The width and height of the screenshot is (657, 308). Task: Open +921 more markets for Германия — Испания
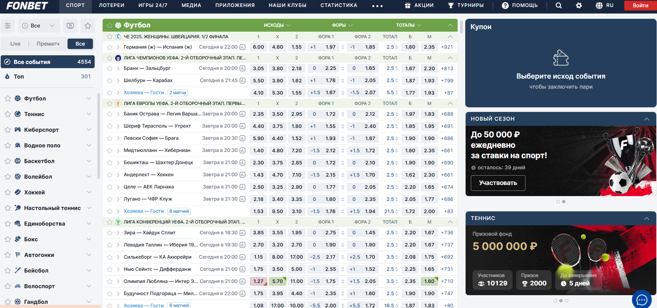pos(447,47)
